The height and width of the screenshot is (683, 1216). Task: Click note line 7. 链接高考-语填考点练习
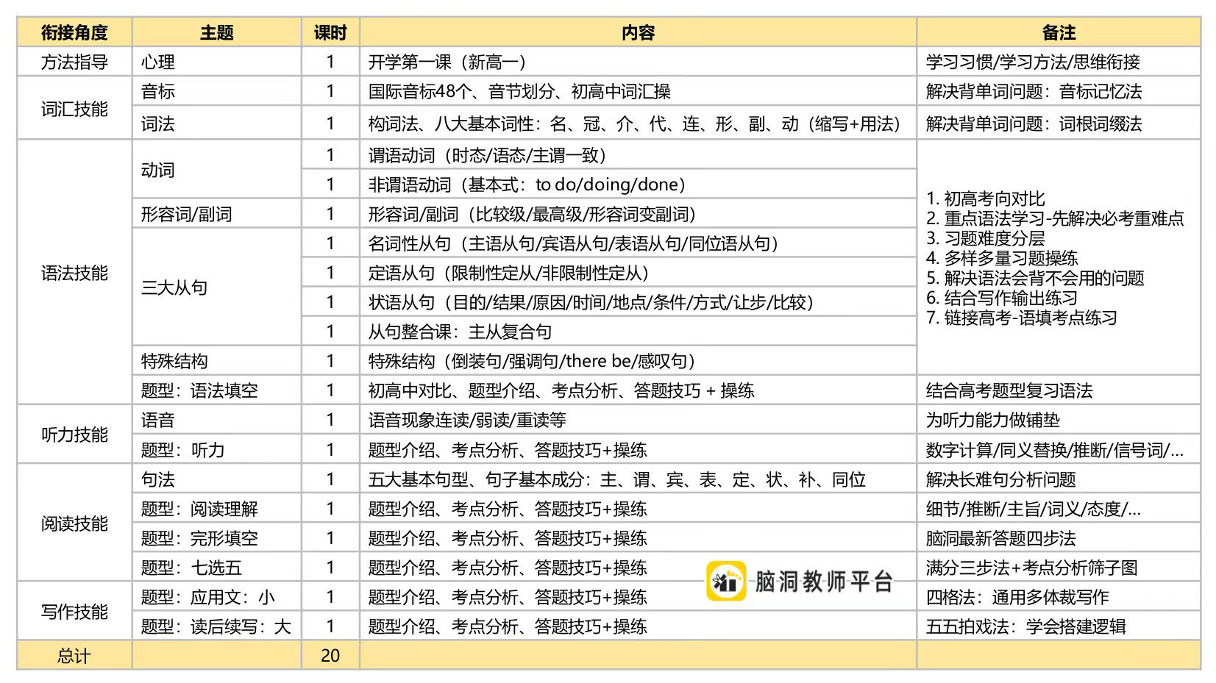coord(1021,318)
